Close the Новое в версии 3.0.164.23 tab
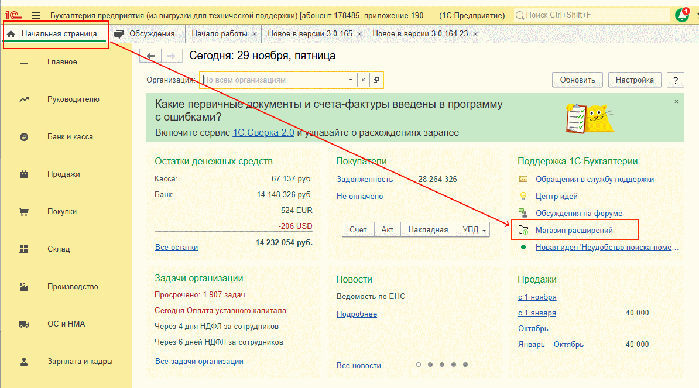This screenshot has width=699, height=388. (x=475, y=34)
